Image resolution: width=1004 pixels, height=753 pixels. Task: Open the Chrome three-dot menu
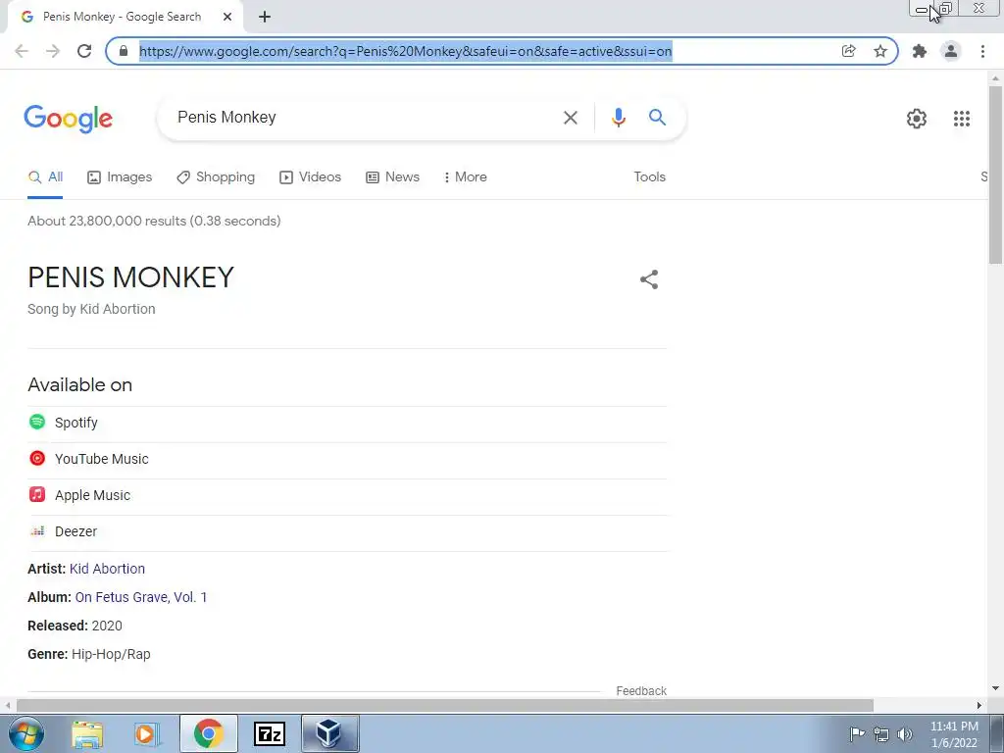[982, 51]
